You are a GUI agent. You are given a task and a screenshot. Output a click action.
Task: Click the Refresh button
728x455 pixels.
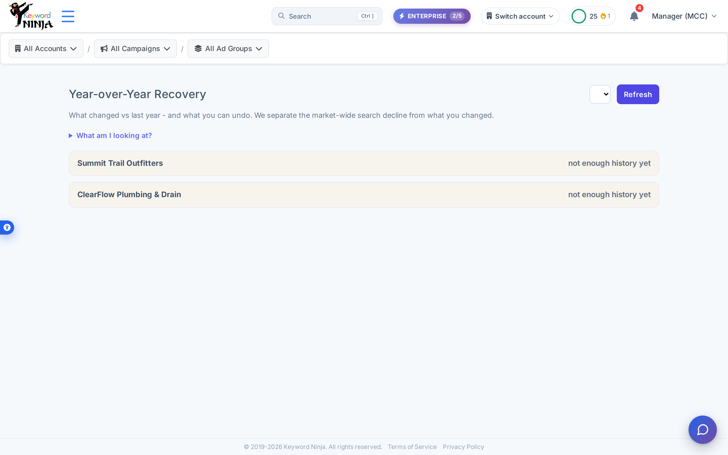pos(638,94)
